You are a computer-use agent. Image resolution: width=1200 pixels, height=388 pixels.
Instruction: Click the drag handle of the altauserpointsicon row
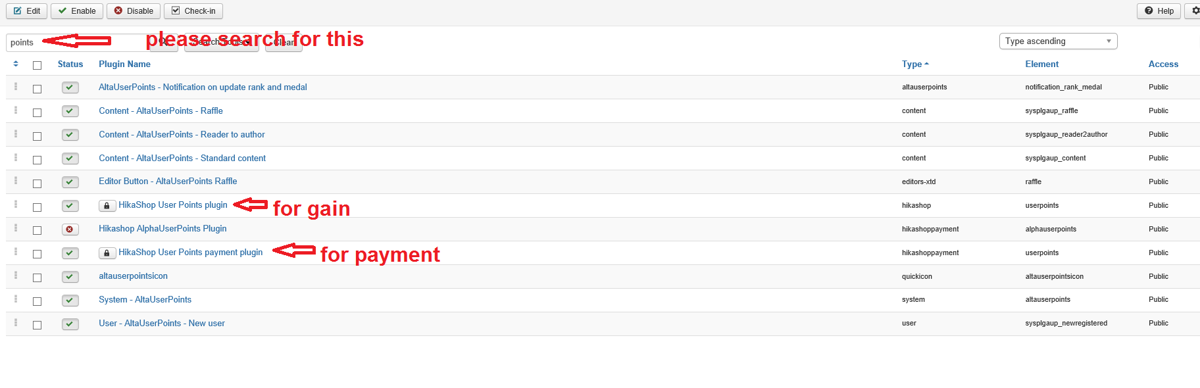click(x=16, y=276)
